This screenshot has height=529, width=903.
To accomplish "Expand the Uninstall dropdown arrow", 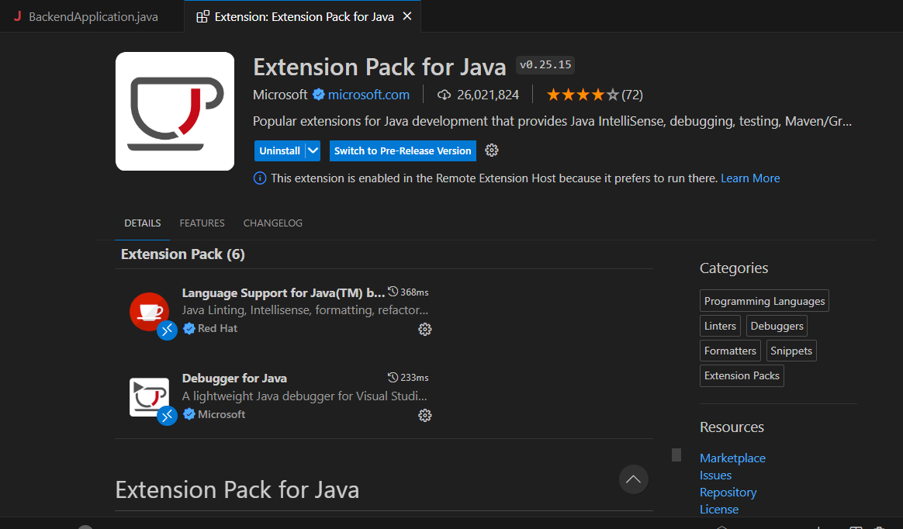I will point(313,150).
